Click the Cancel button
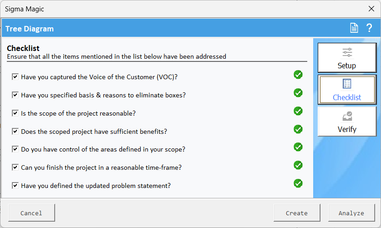 [x=31, y=213]
